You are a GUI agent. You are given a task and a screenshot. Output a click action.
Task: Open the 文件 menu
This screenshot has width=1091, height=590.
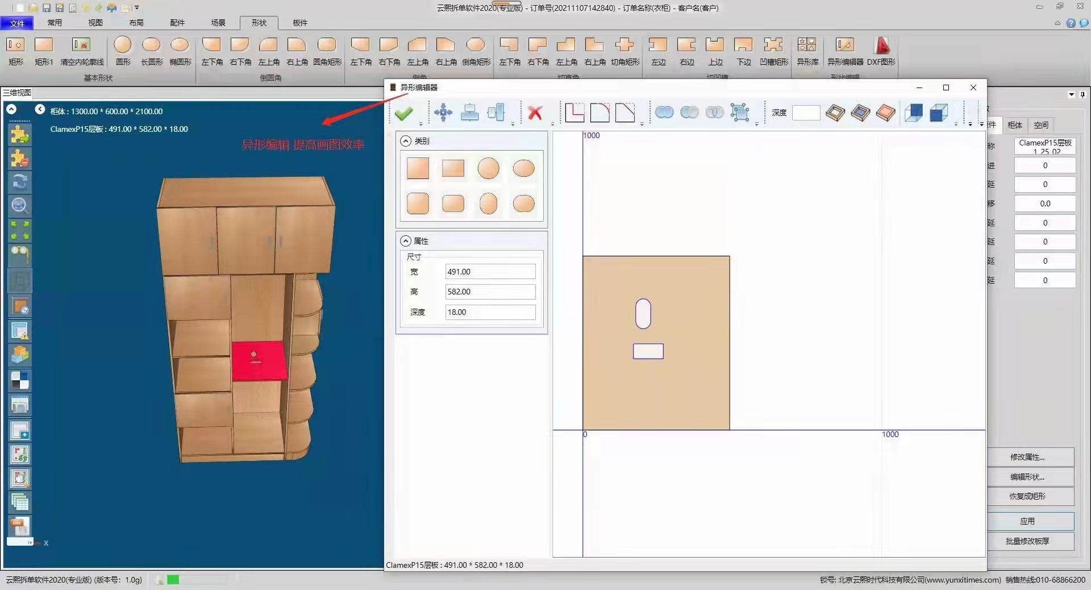(17, 23)
